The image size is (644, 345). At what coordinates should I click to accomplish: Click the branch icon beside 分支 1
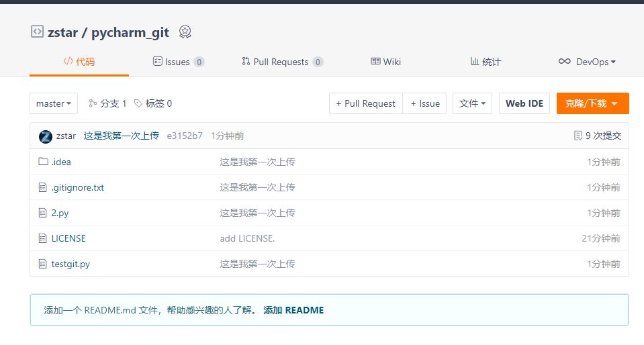93,103
